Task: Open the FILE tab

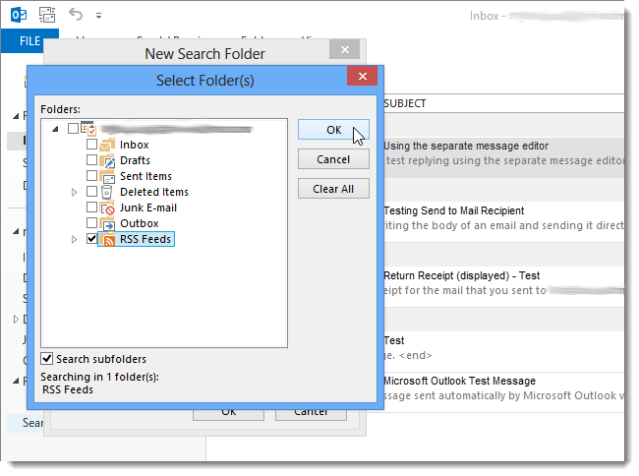Action: tap(29, 41)
